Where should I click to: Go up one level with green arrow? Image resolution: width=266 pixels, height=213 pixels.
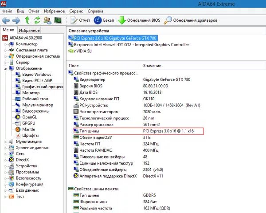coord(27,20)
